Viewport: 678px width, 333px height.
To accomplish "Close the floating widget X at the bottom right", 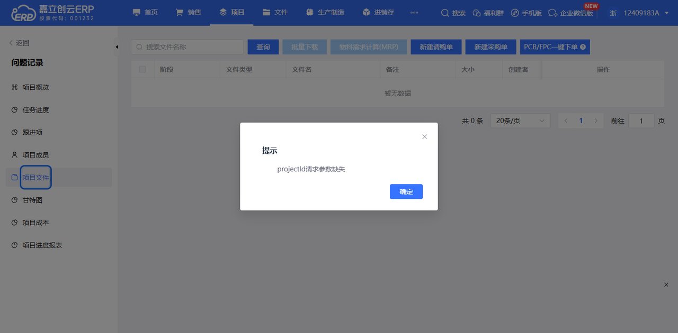I will (x=666, y=285).
